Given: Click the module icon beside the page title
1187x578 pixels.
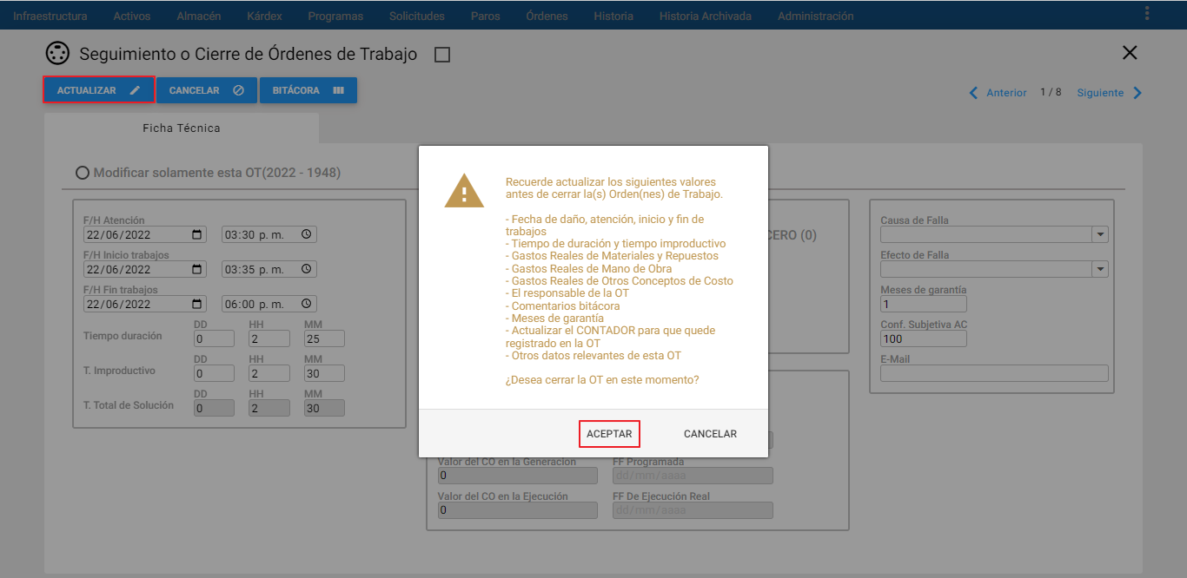Looking at the screenshot, I should pyautogui.click(x=57, y=54).
